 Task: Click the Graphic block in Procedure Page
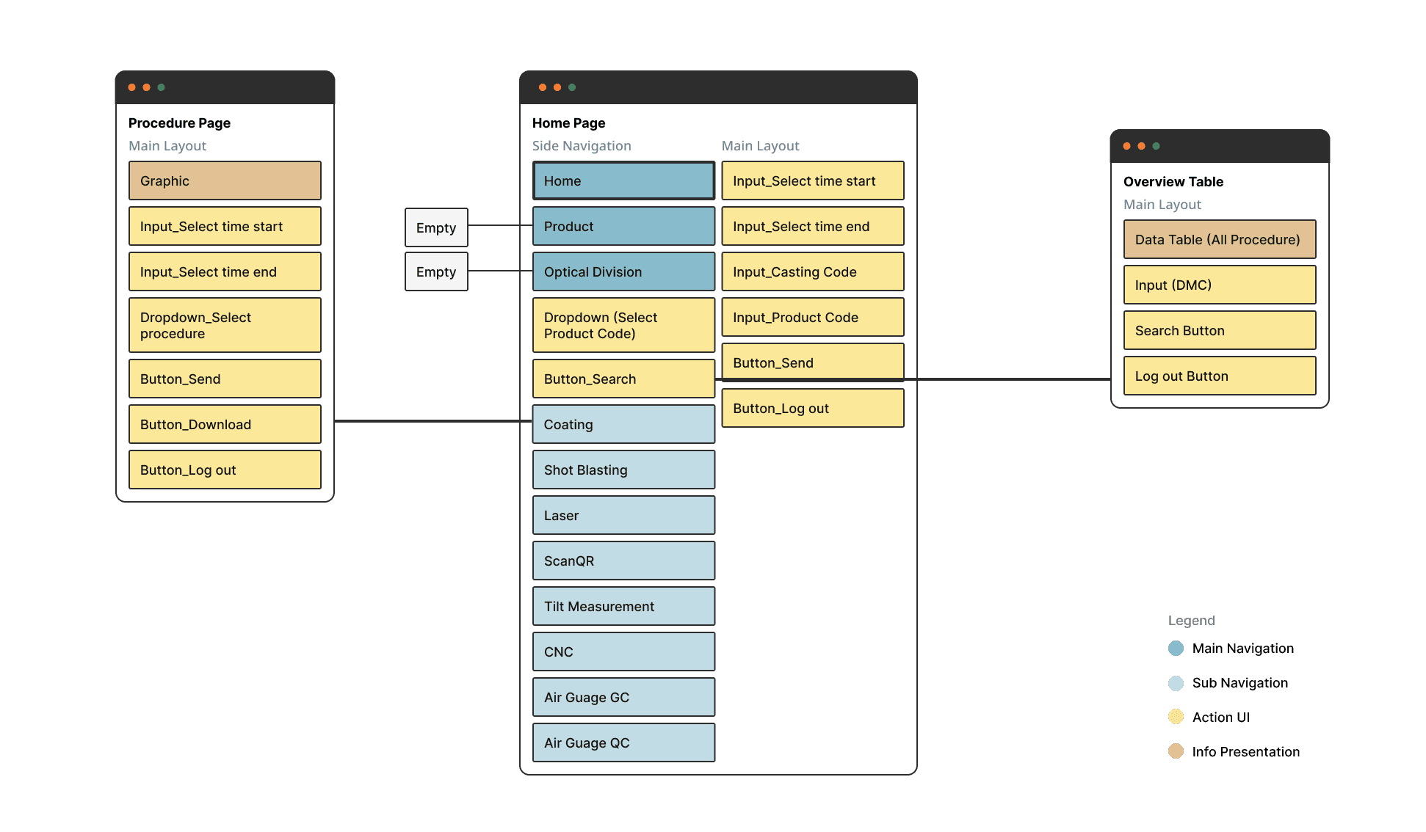point(225,180)
